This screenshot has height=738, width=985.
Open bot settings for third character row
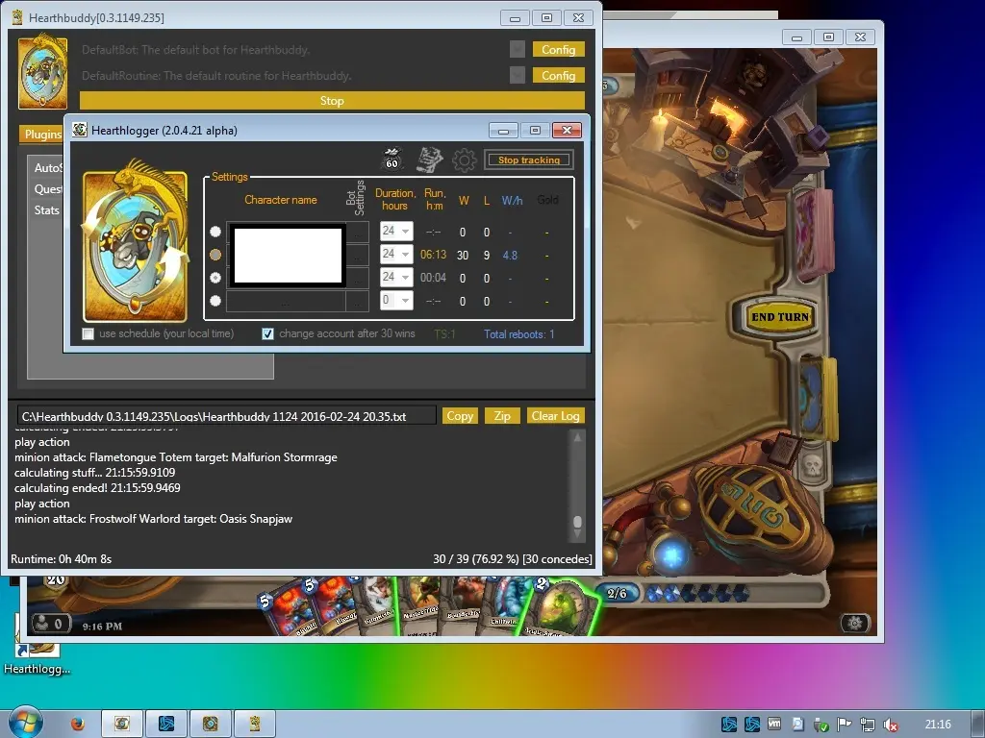(358, 278)
